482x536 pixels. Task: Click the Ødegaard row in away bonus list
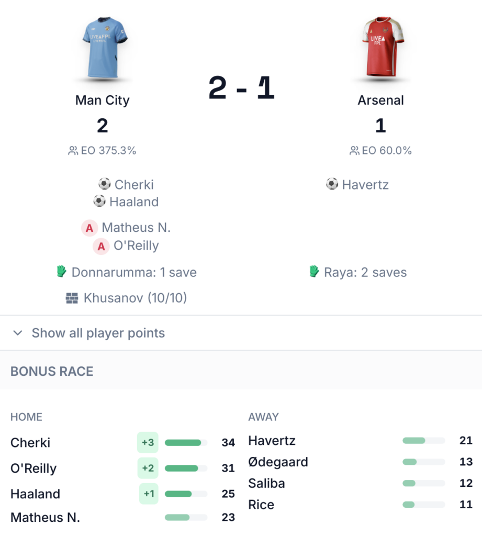pyautogui.click(x=278, y=462)
